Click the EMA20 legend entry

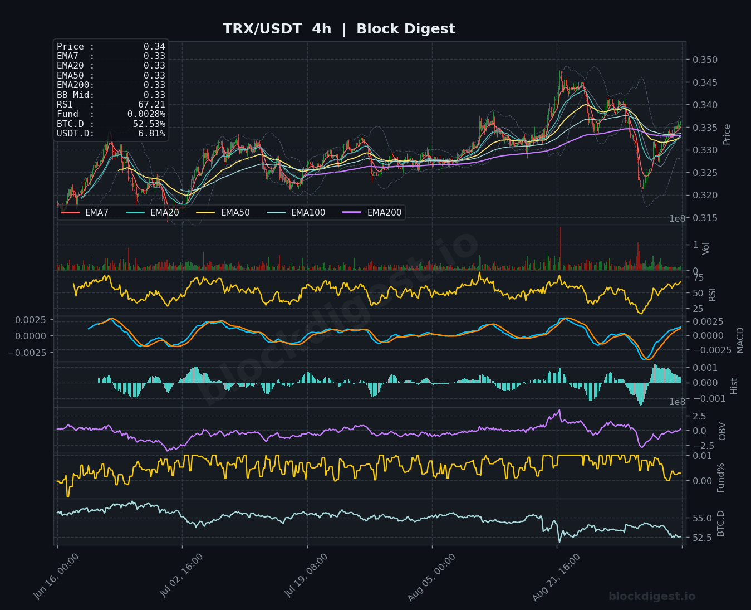point(153,213)
